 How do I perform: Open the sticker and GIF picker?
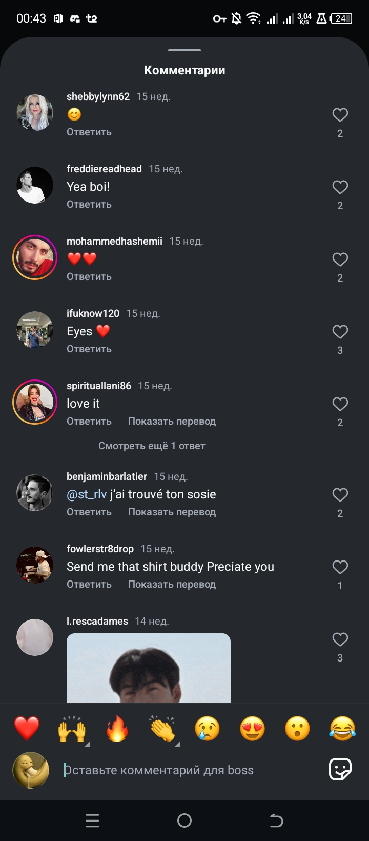point(340,769)
